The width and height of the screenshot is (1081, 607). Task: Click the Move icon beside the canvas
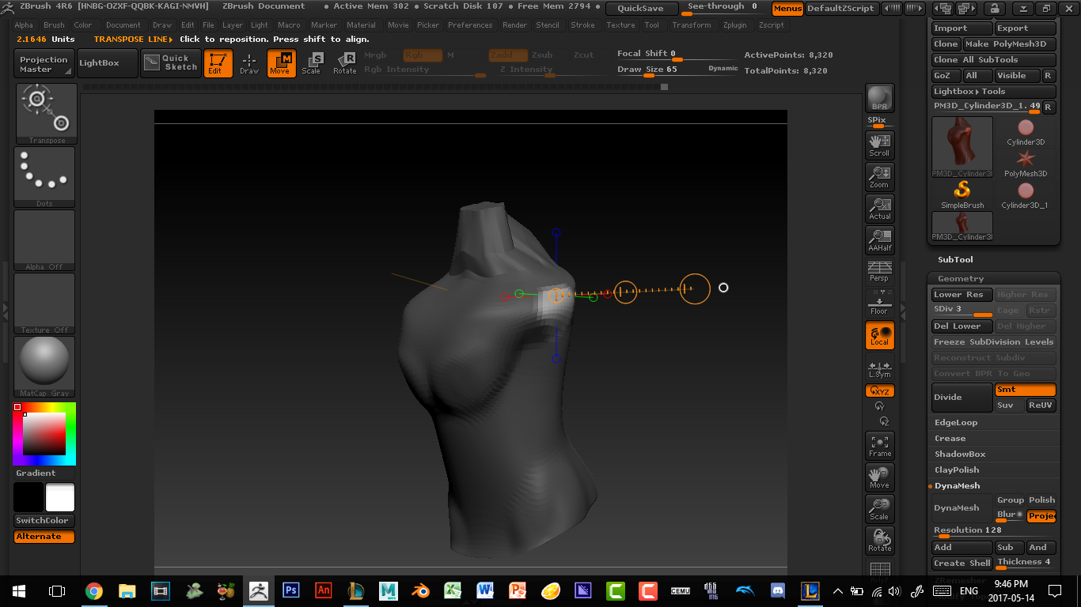coord(880,477)
